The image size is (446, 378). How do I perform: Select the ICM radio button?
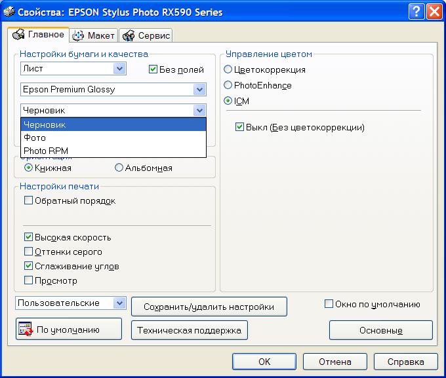point(228,100)
